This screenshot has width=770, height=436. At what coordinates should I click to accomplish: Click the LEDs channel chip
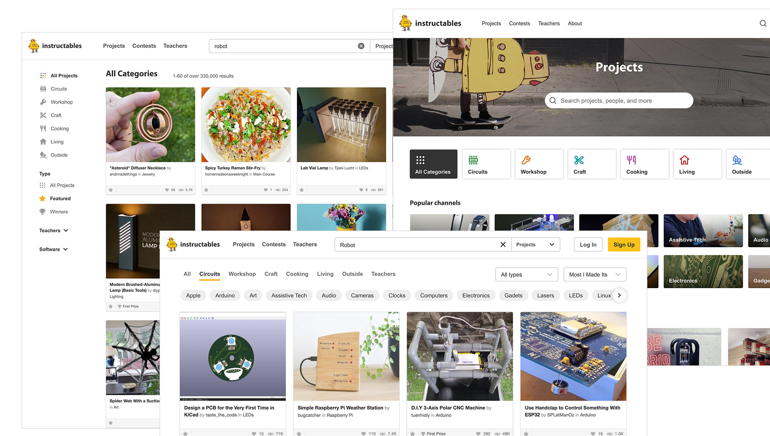point(575,295)
